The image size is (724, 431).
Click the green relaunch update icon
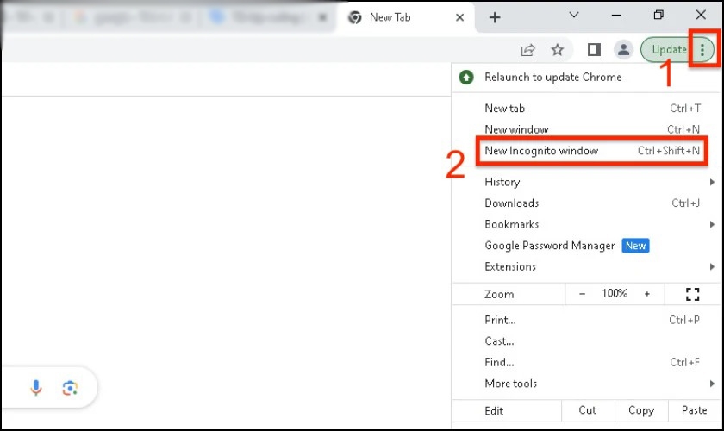point(466,77)
